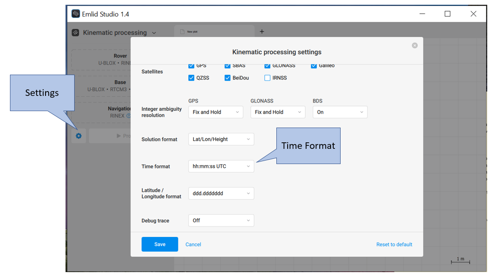Toggle the GPS satellites checkbox
The image size is (492, 276).
coord(191,65)
